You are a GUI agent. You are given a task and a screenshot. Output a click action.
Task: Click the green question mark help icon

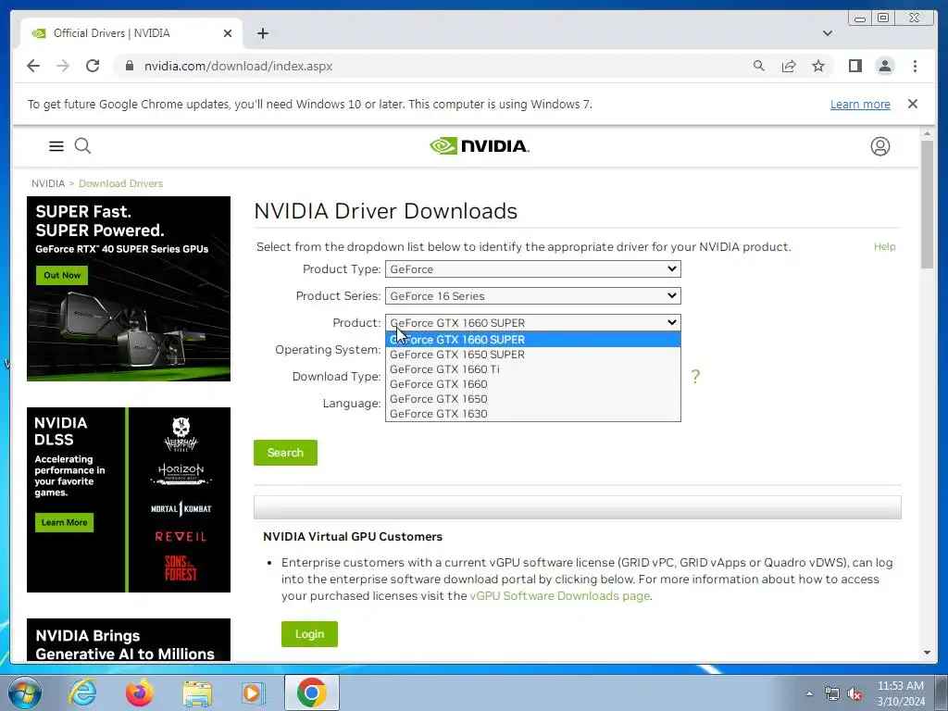click(695, 377)
